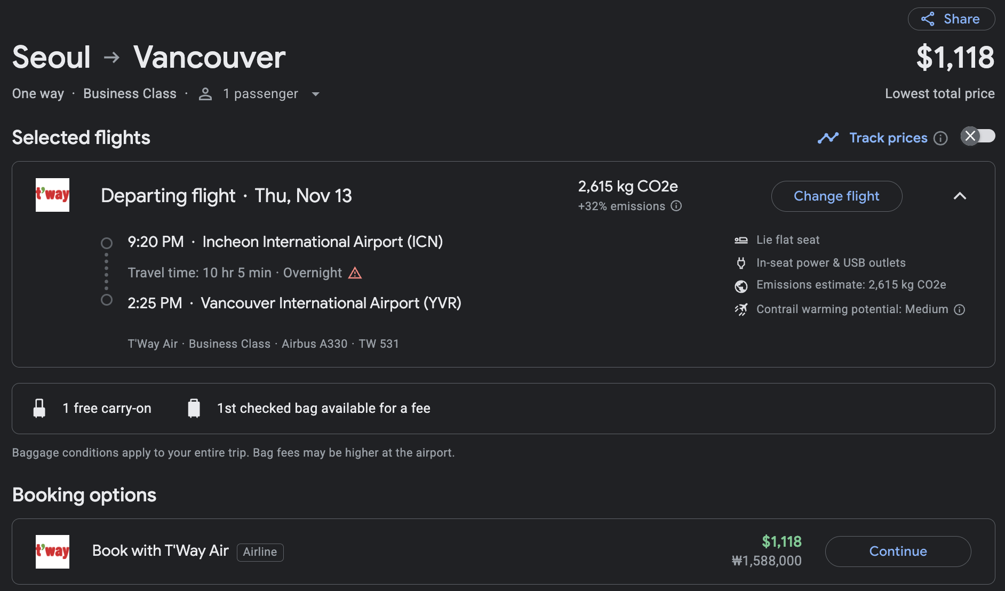Click the Share icon
This screenshot has height=591, width=1005.
(928, 19)
